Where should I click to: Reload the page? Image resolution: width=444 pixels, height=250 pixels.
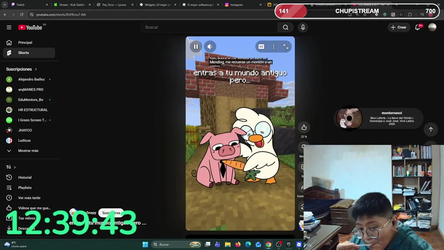(22, 15)
